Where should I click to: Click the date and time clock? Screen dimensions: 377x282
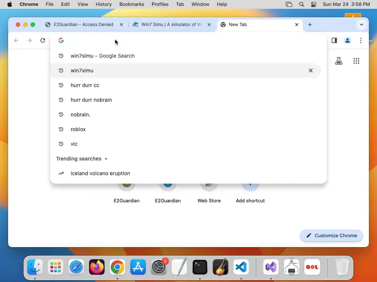click(x=346, y=4)
